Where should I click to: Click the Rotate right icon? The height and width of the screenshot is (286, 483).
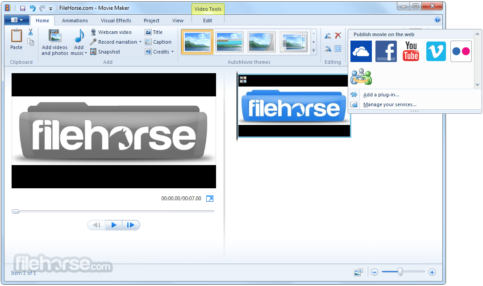coord(328,49)
